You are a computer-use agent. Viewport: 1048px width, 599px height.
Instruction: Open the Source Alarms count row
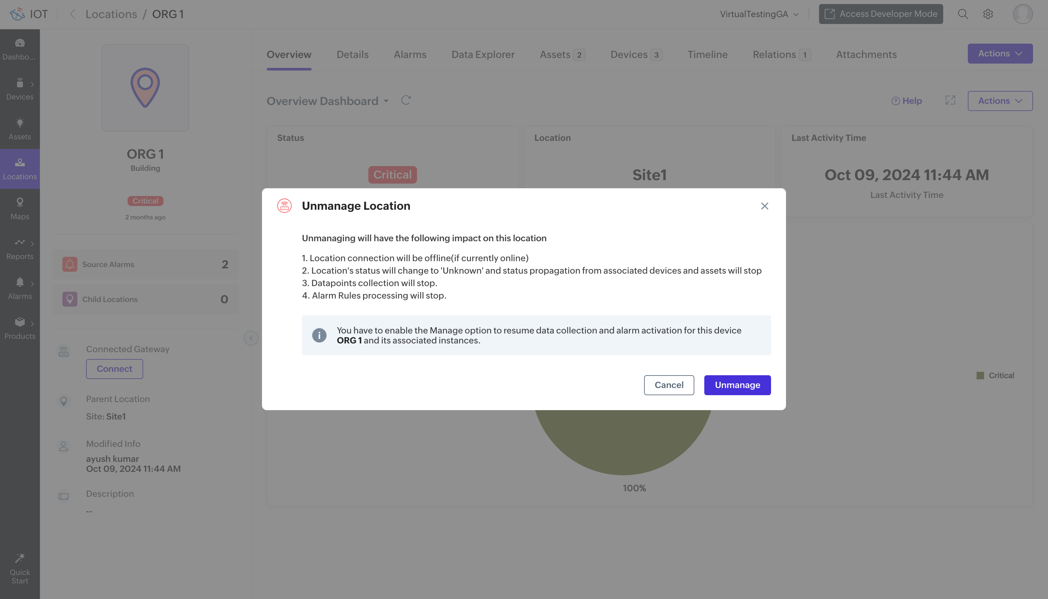tap(145, 264)
